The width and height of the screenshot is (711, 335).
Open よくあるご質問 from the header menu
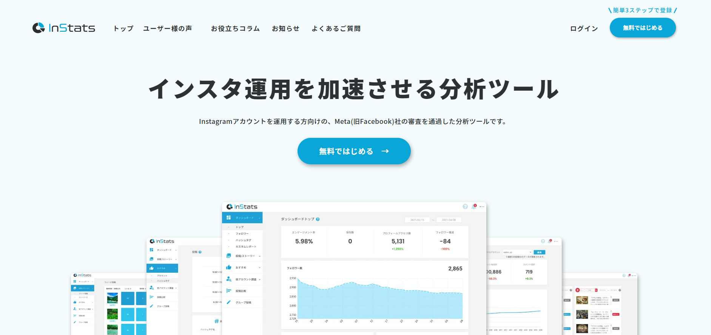(336, 28)
